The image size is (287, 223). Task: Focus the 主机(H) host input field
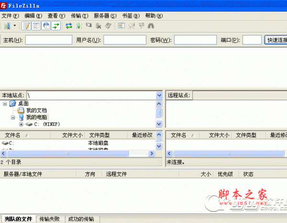click(49, 40)
